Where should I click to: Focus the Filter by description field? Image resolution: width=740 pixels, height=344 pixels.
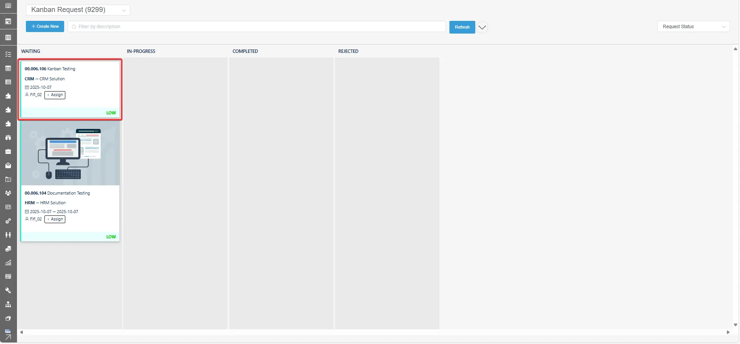click(257, 27)
